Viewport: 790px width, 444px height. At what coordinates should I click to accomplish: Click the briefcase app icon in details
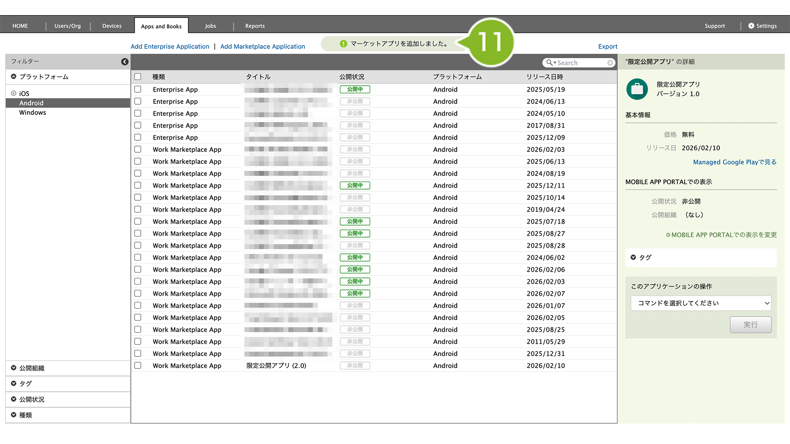(637, 89)
